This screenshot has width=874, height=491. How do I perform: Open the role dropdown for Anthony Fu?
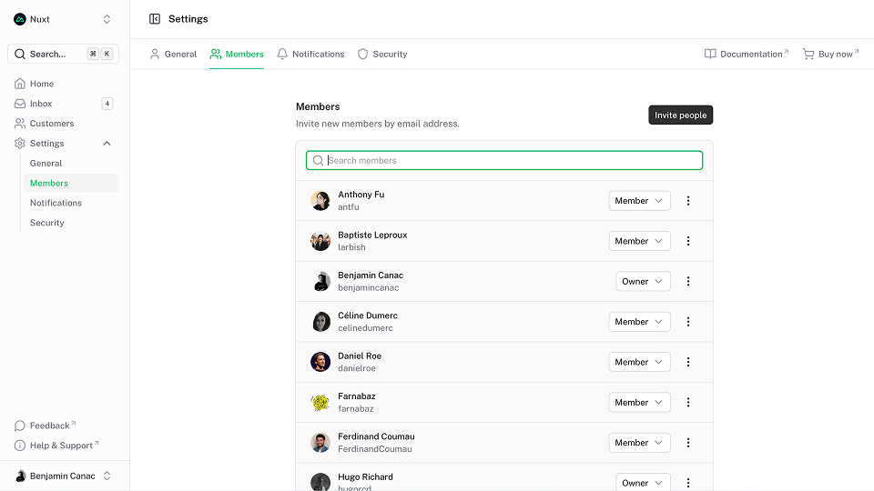[x=639, y=201]
